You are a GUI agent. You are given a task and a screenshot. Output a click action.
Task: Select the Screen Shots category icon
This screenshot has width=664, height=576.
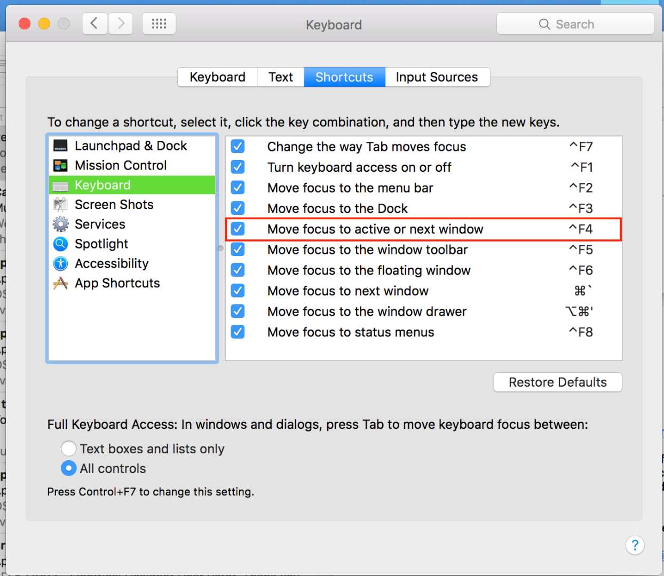60,204
